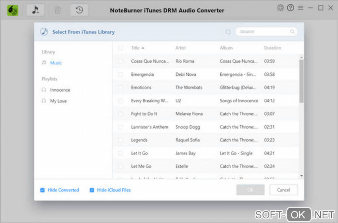Screen dimensions: 338x223
Task: Select Snoop Dogg artist cell
Action: point(188,127)
